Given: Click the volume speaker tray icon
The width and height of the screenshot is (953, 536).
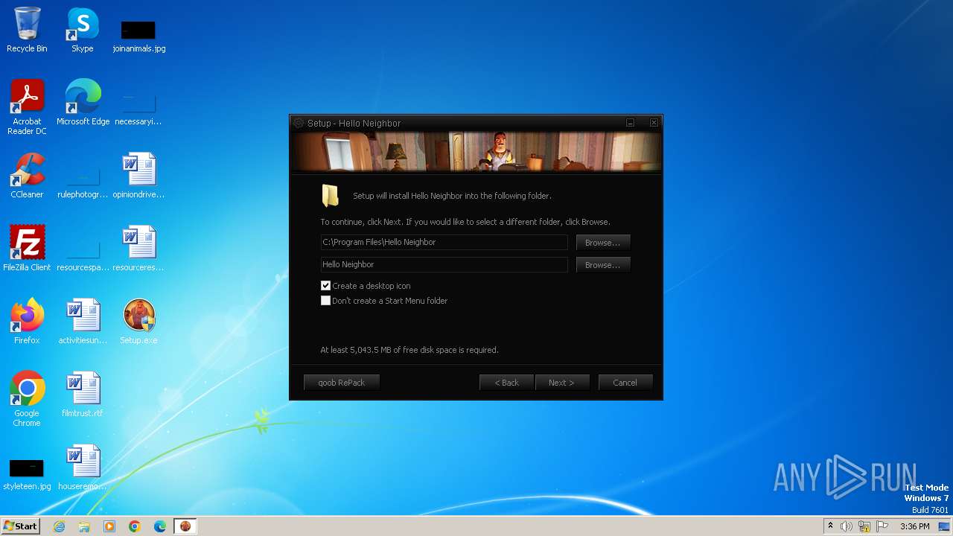Looking at the screenshot, I should point(847,526).
